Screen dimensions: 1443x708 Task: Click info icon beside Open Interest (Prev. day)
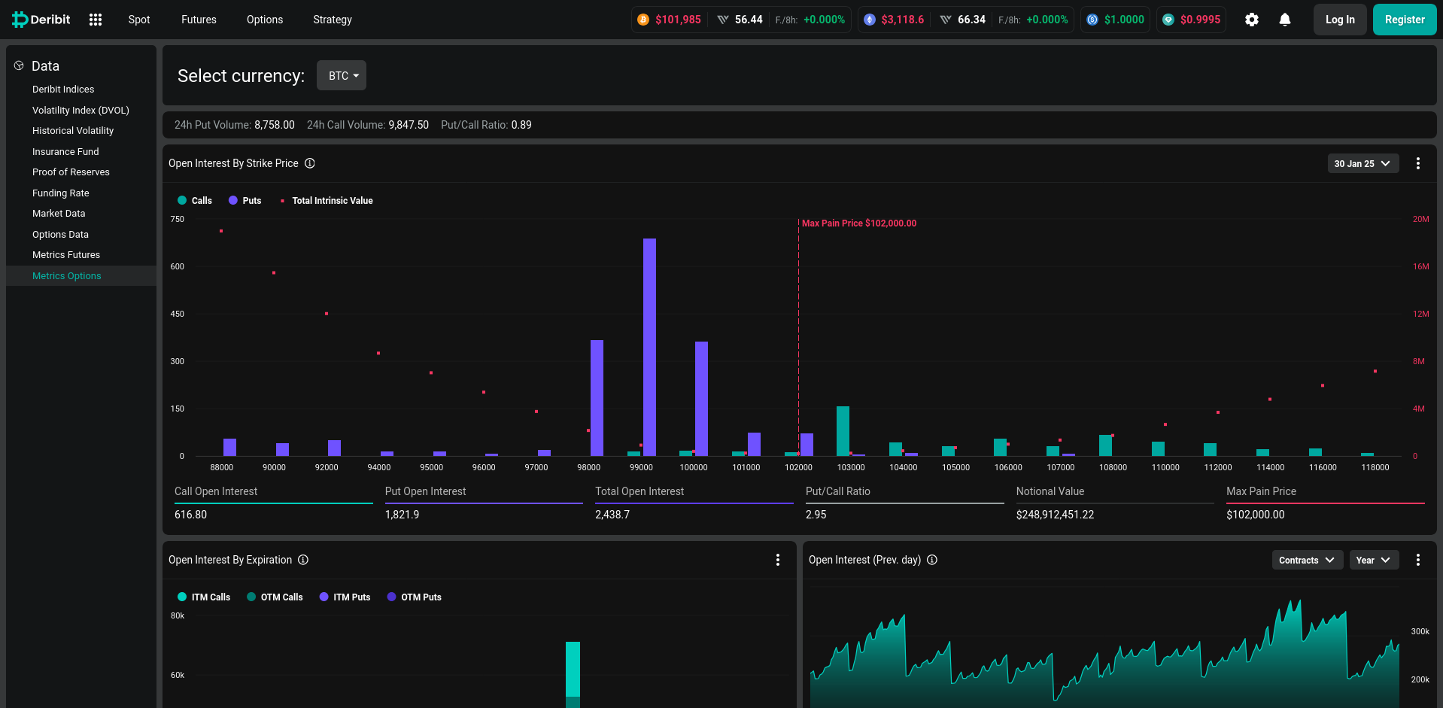click(932, 560)
